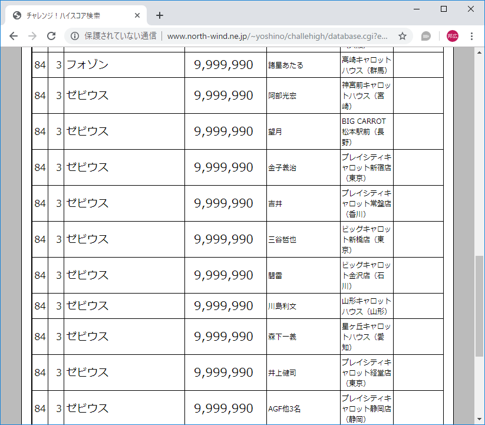The height and width of the screenshot is (425, 485).
Task: Reload the page with refresh icon
Action: pyautogui.click(x=51, y=36)
